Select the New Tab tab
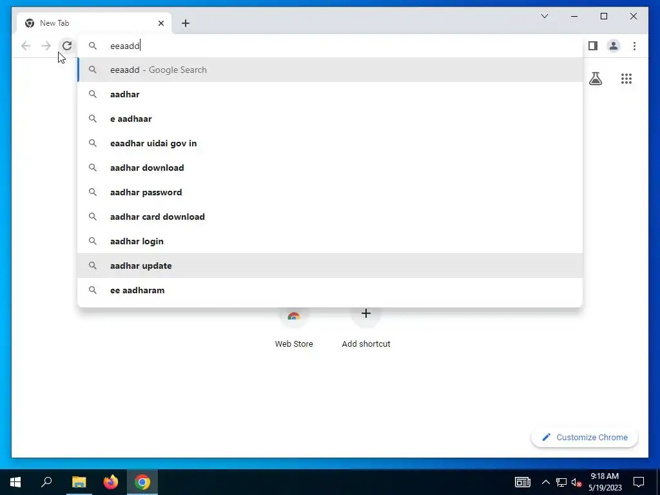Viewport: 660px width, 495px height. pos(94,23)
